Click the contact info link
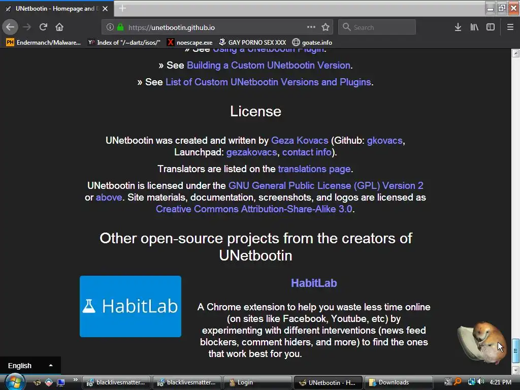Viewport: 520px width, 390px height. 307,152
